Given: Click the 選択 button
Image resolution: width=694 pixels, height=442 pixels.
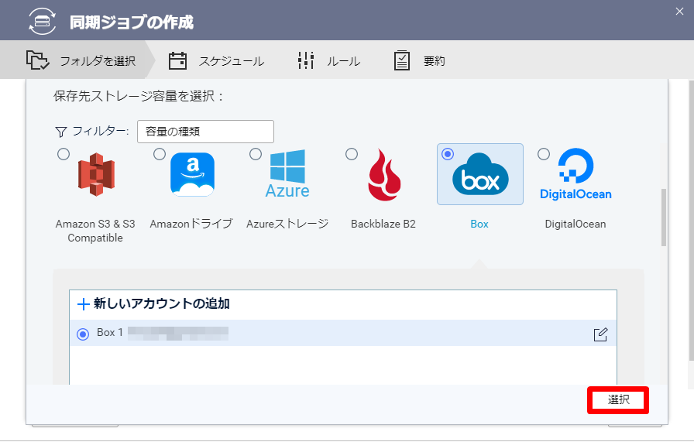Looking at the screenshot, I should [618, 400].
